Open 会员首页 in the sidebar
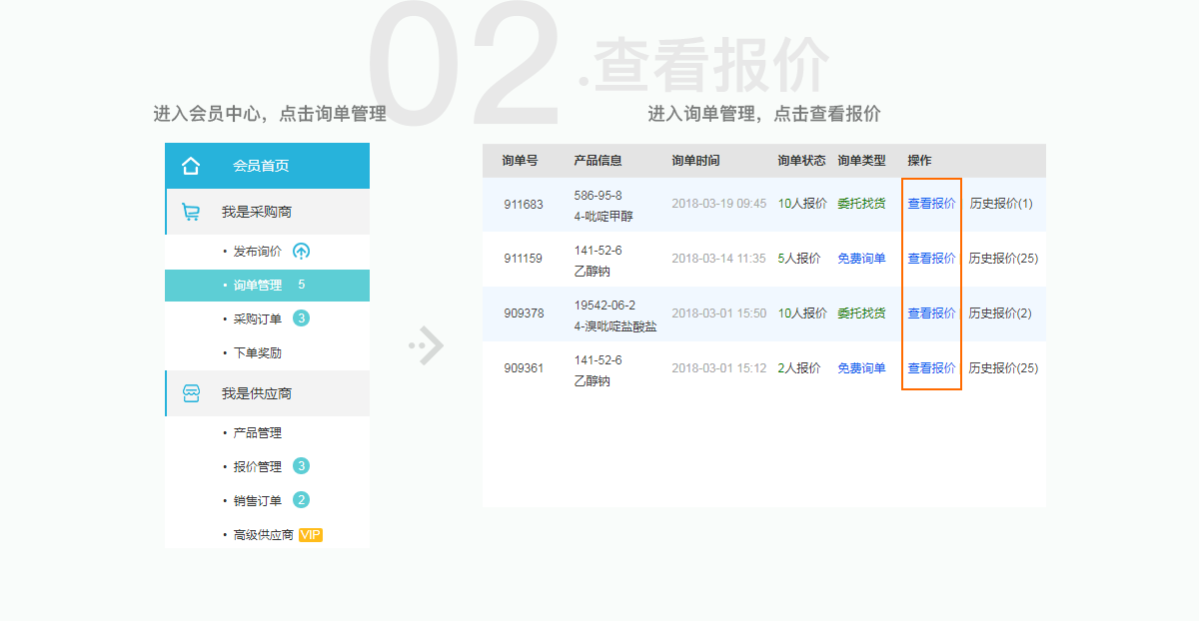Viewport: 1199px width, 621px height. coord(267,166)
